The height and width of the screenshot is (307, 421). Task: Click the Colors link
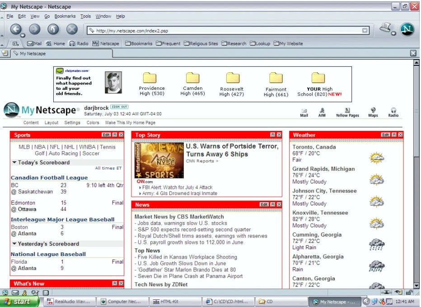93,123
